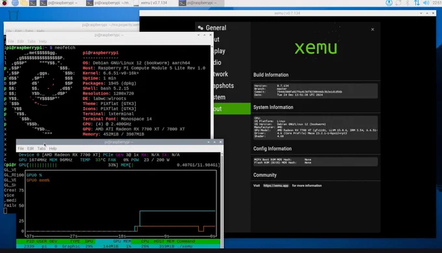This screenshot has height=253, width=442.
Task: Open Edit menu in neofetch terminal
Action: 20,42
